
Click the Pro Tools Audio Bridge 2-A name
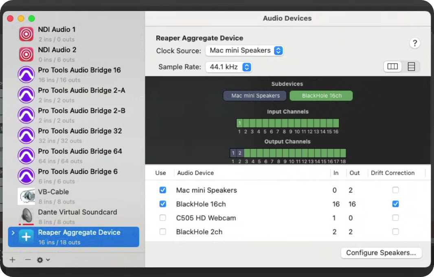coord(82,91)
